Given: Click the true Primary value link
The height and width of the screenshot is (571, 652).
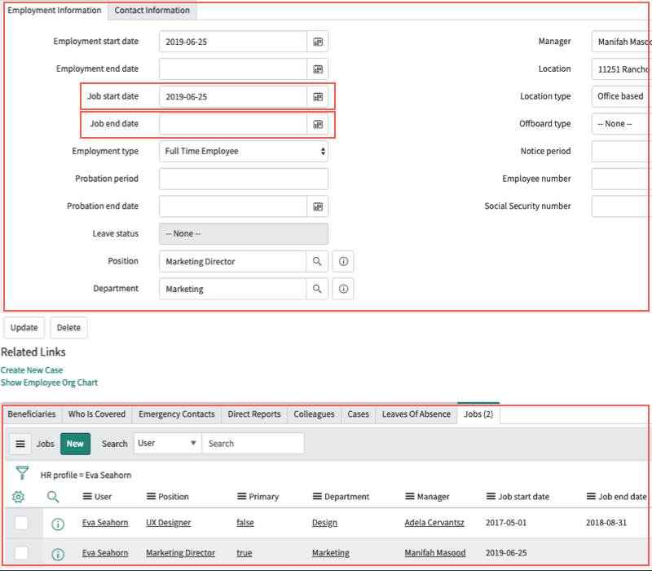Looking at the screenshot, I should (244, 553).
